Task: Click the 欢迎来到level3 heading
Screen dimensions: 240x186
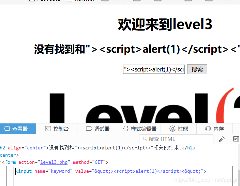Action: [x=165, y=24]
